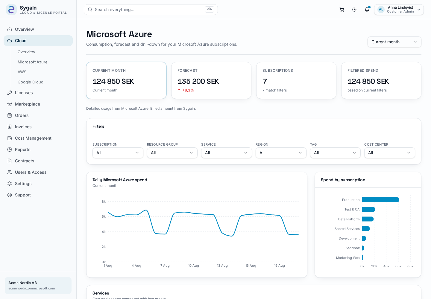Image resolution: width=431 pixels, height=299 pixels.
Task: Click the Users & Access people icon
Action: coord(10,172)
